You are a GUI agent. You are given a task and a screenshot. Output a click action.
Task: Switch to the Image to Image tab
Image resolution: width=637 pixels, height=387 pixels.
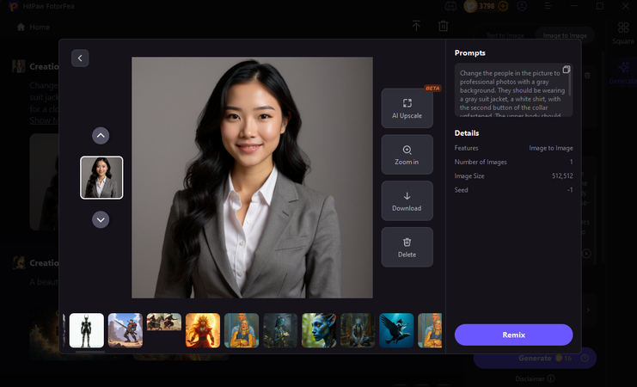564,35
